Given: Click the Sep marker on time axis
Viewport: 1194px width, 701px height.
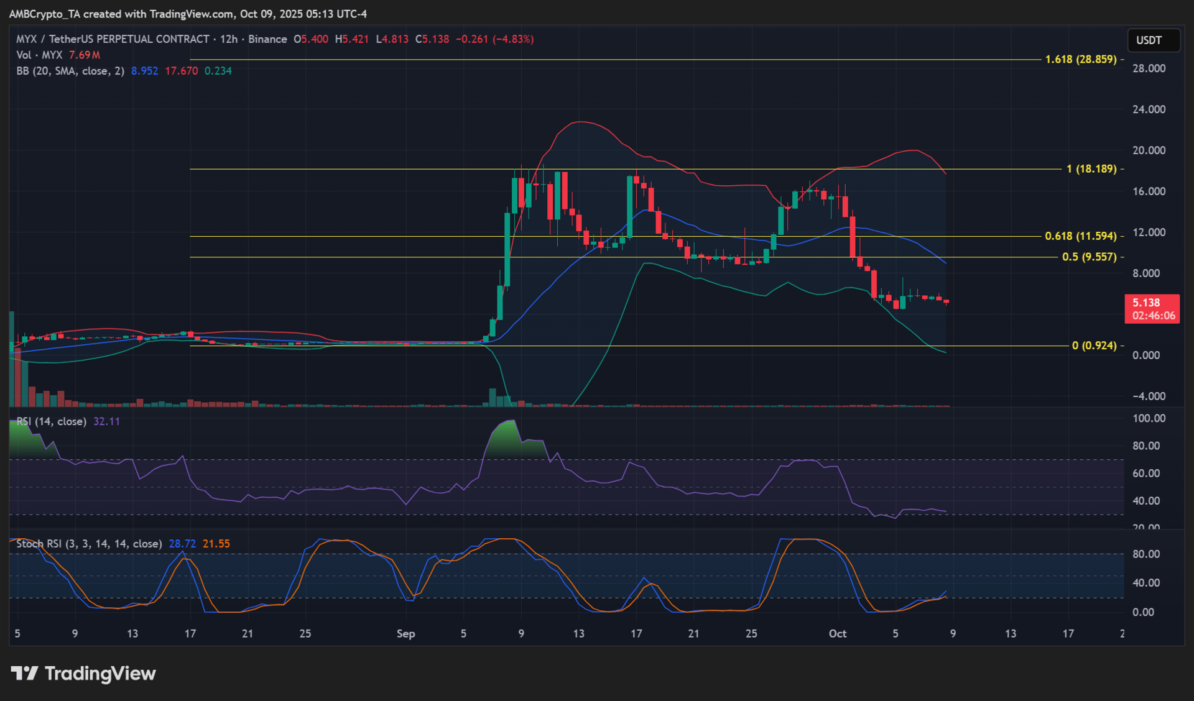Looking at the screenshot, I should pyautogui.click(x=405, y=634).
